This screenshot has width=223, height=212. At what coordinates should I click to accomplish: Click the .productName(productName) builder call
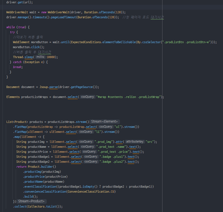pos(44,182)
